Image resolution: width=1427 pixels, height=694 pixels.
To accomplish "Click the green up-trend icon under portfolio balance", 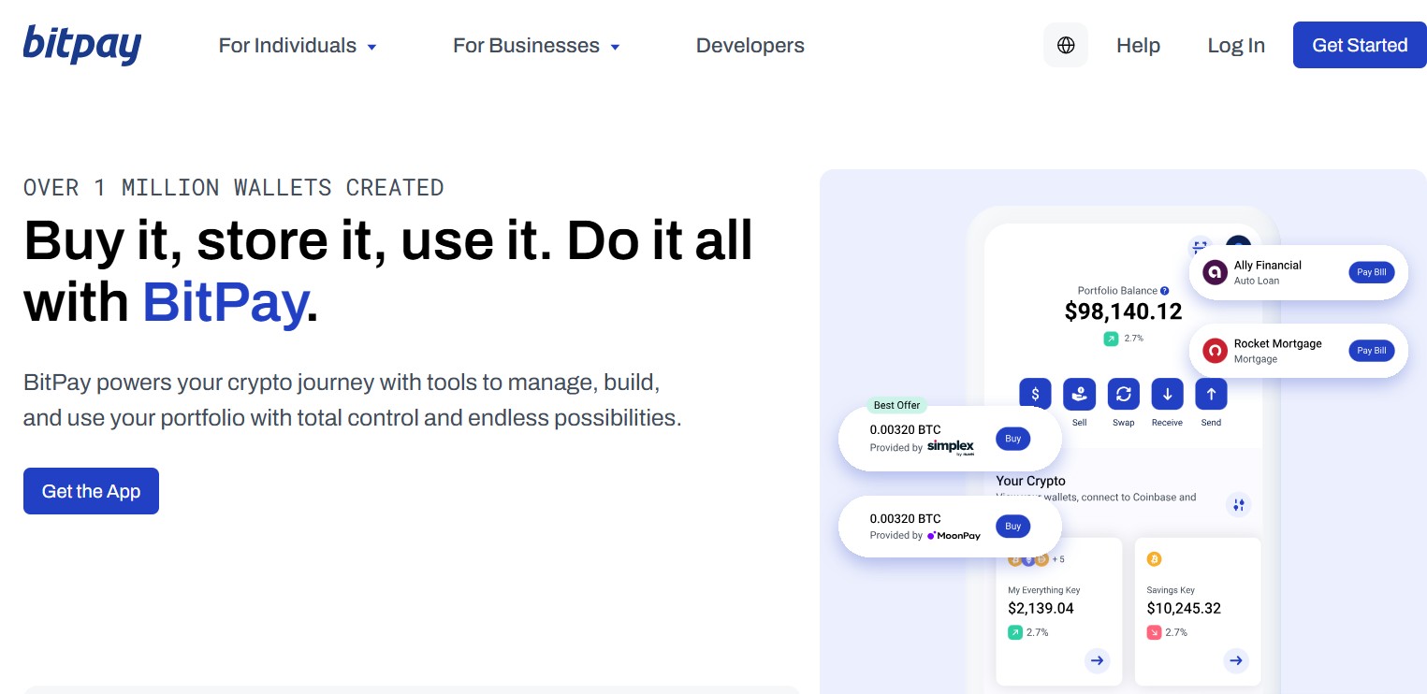I will (1111, 339).
